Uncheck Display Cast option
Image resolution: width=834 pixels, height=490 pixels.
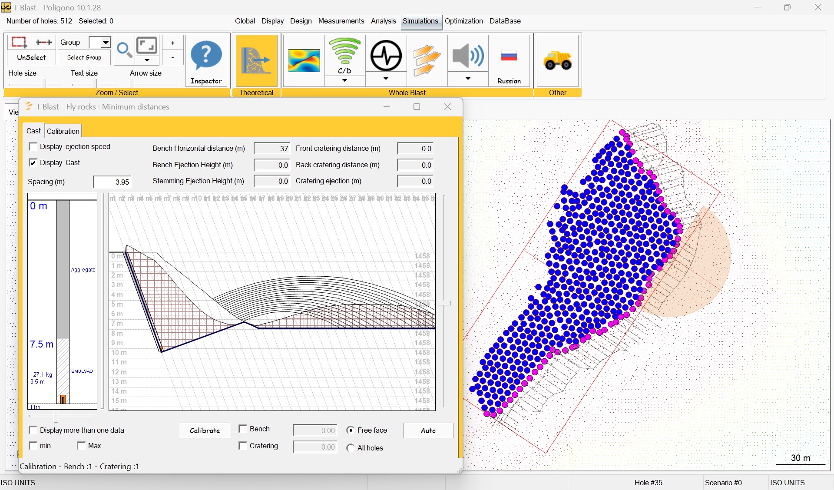(33, 162)
